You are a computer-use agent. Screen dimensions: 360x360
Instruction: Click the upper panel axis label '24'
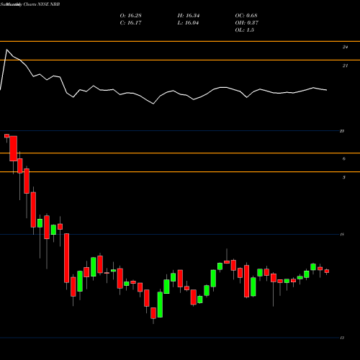point(345,47)
